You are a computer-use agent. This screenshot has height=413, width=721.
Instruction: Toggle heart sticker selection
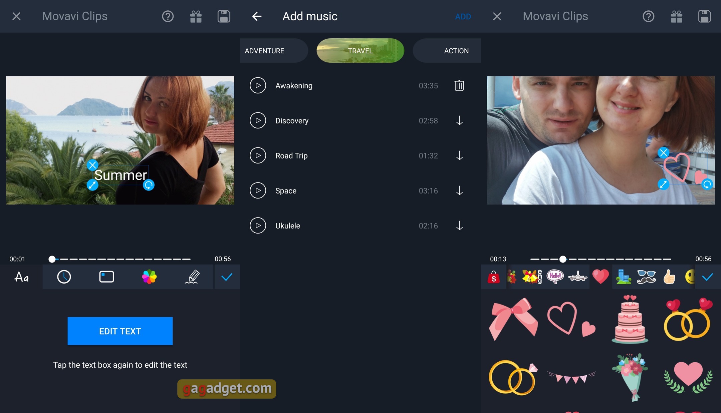600,277
